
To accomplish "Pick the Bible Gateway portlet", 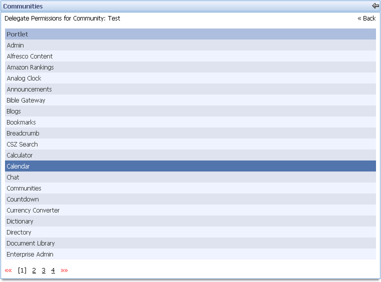I will pyautogui.click(x=26, y=100).
